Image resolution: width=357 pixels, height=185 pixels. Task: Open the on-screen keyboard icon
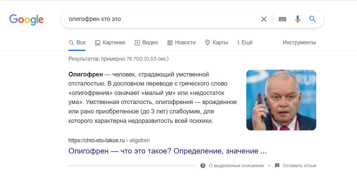point(282,19)
